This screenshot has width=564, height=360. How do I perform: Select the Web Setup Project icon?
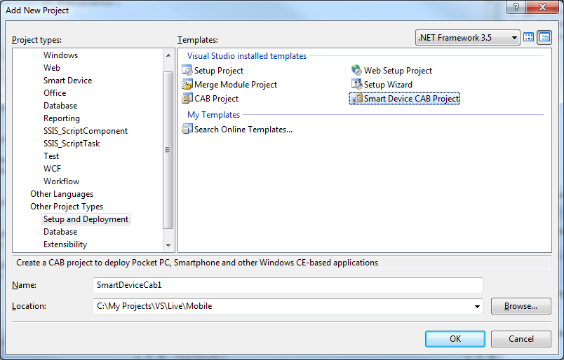click(357, 71)
